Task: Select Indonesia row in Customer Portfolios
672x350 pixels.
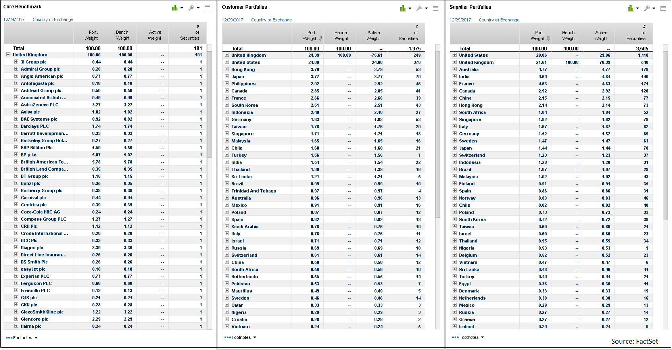Action: (324, 112)
